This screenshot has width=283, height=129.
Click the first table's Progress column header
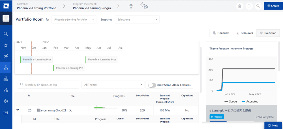(x=119, y=96)
